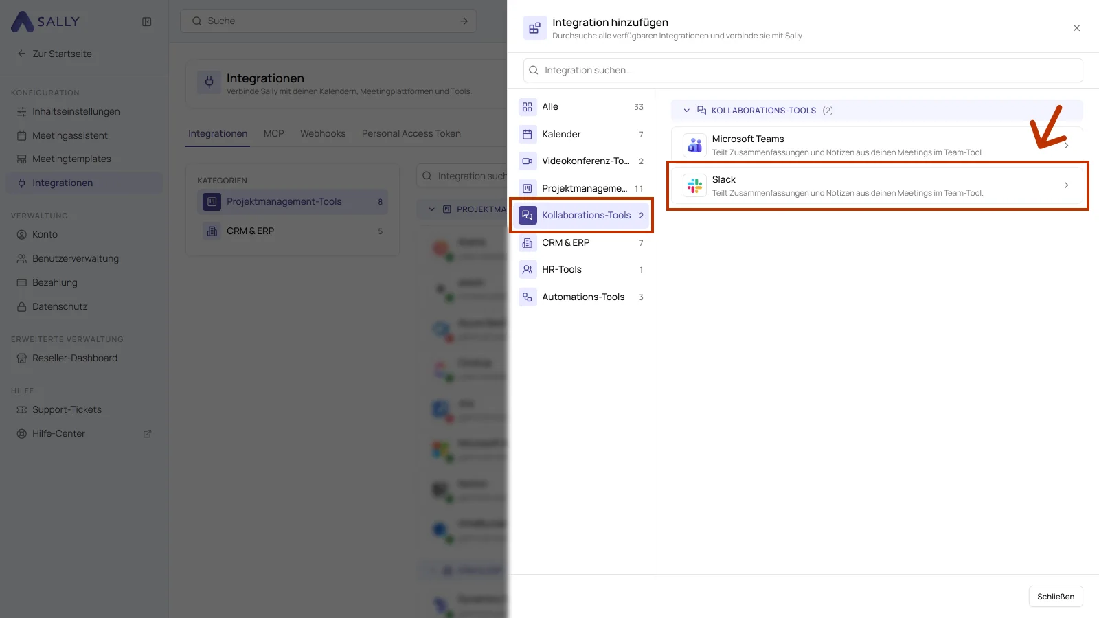
Task: Select the HR-Tools category
Action: coord(581,270)
